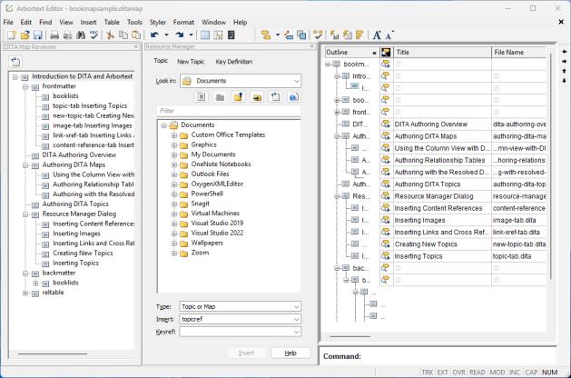Viewport: 571px width, 378px height.
Task: Select DITA Authoring Overview in the map tree
Action: [79, 154]
